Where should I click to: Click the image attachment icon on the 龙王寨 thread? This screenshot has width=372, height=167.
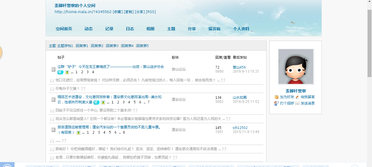67,72
